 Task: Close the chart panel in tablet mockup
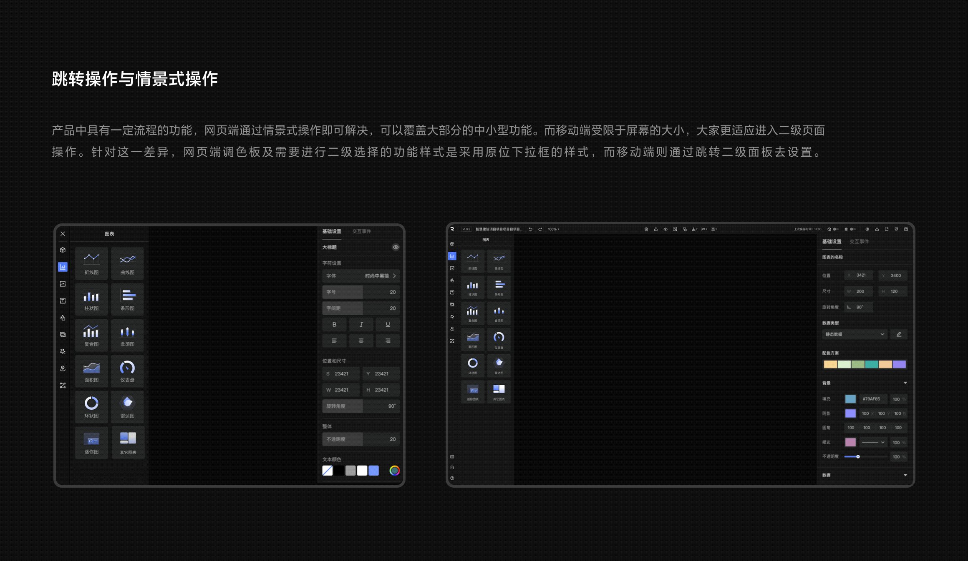(63, 234)
